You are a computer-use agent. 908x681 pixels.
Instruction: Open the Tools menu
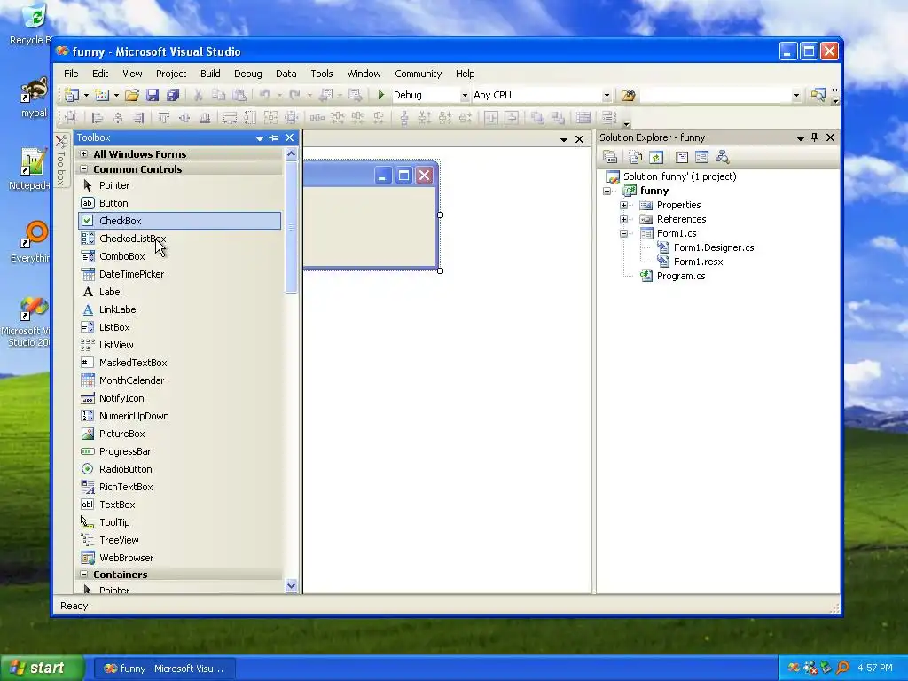pos(321,74)
